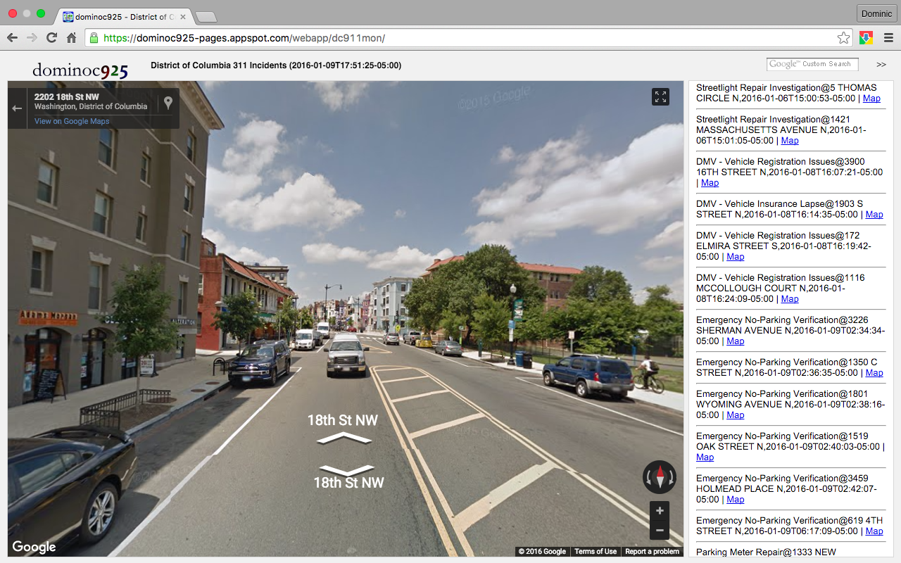901x563 pixels.
Task: Click the compass control
Action: tap(660, 477)
